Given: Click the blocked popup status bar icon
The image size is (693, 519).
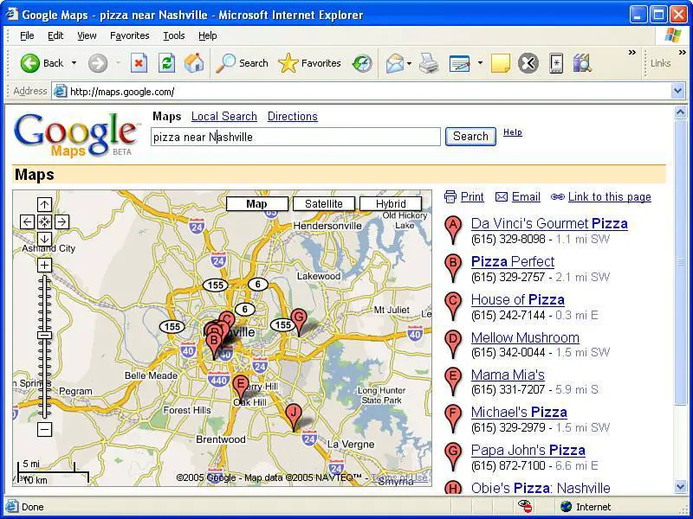Looking at the screenshot, I should pos(525,506).
